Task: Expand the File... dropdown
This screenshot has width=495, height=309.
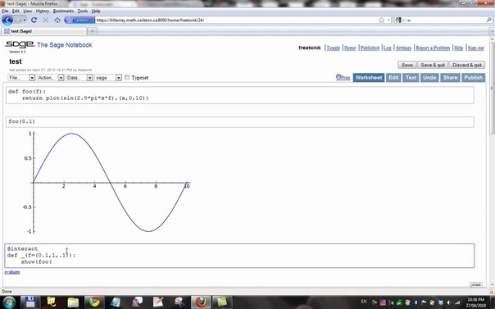Action: (x=21, y=78)
